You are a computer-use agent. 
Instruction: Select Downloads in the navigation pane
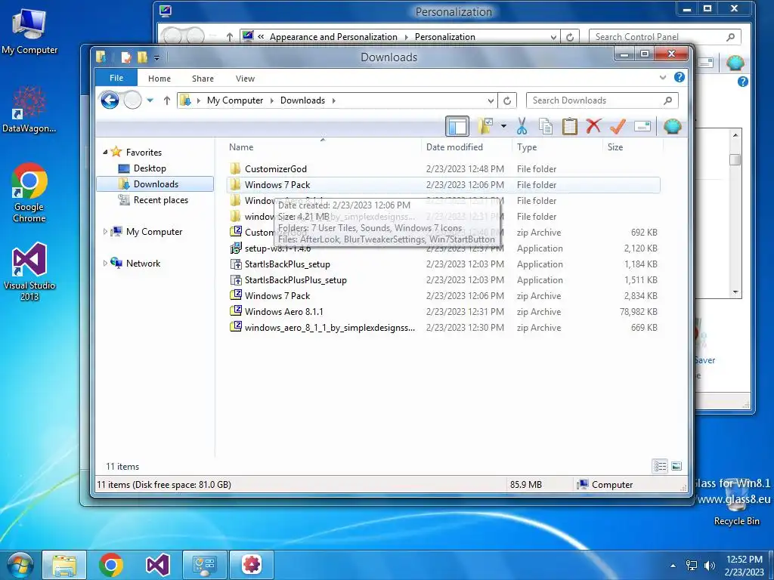pos(155,184)
